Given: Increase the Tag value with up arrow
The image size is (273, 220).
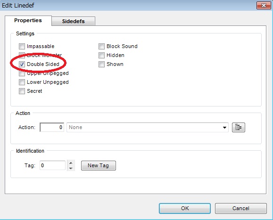Looking at the screenshot, I should pyautogui.click(x=71, y=163).
